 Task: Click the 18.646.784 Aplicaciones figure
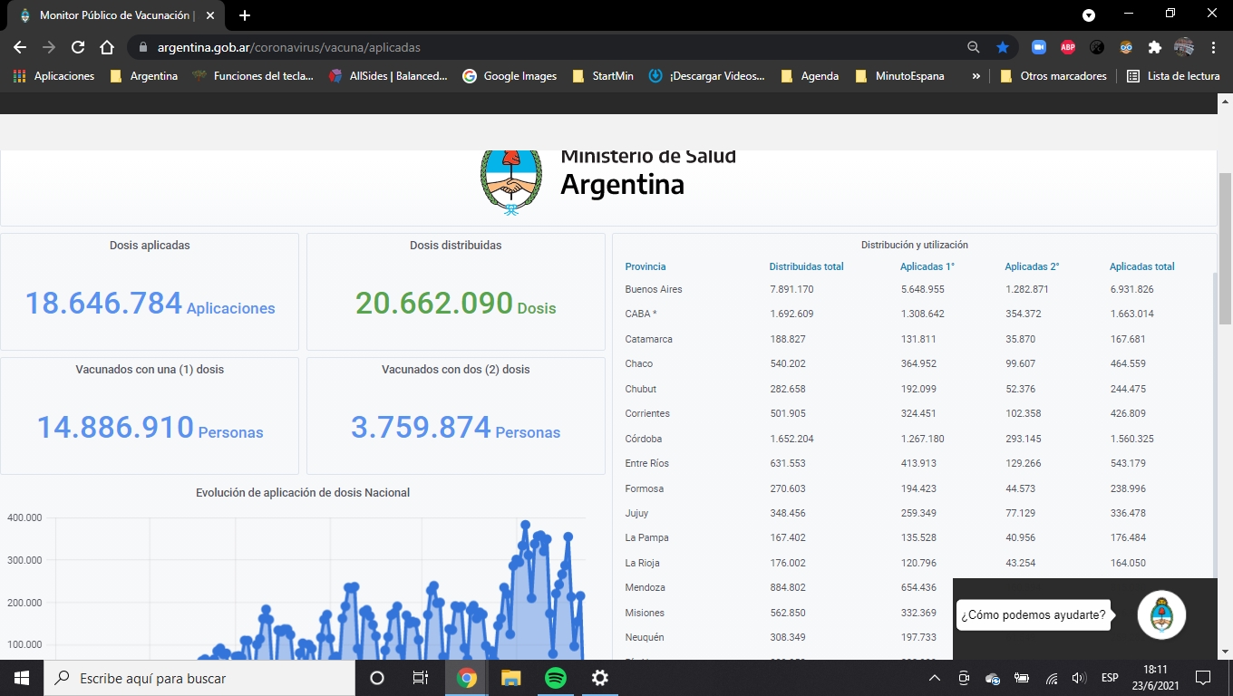pos(150,304)
